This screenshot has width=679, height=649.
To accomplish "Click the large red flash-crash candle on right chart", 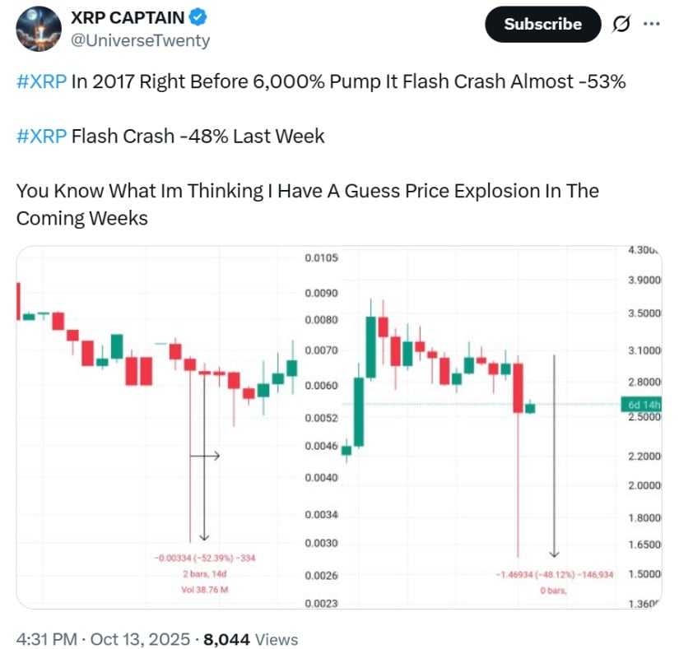I will pyautogui.click(x=519, y=387).
